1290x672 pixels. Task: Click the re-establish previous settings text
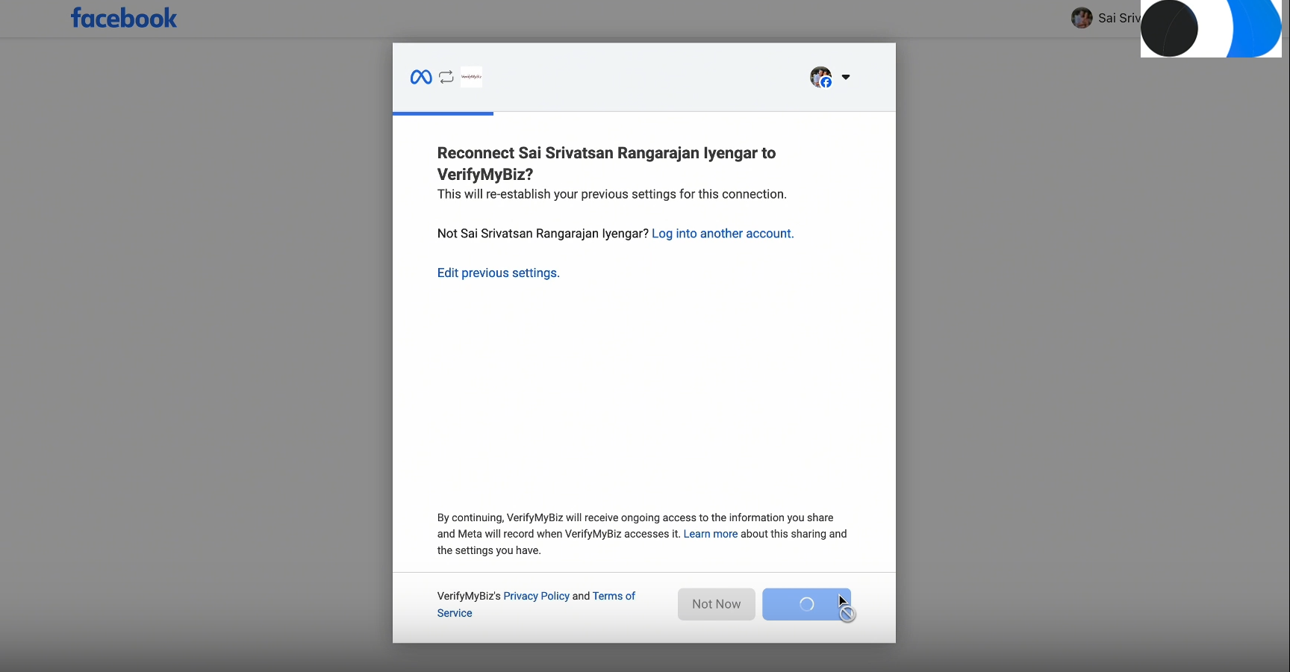click(x=611, y=194)
